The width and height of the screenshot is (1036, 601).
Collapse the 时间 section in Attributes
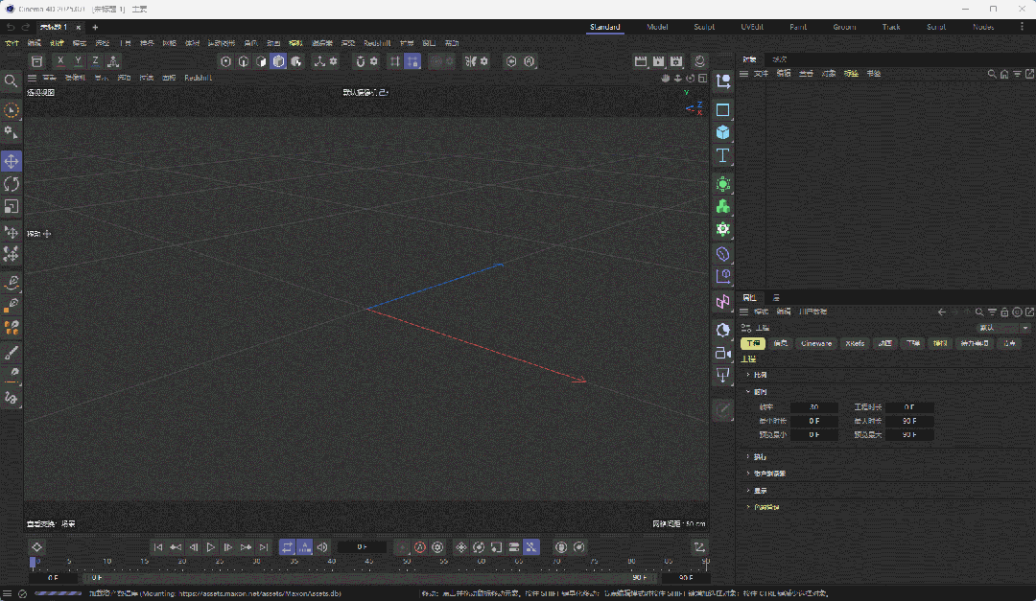pos(761,390)
